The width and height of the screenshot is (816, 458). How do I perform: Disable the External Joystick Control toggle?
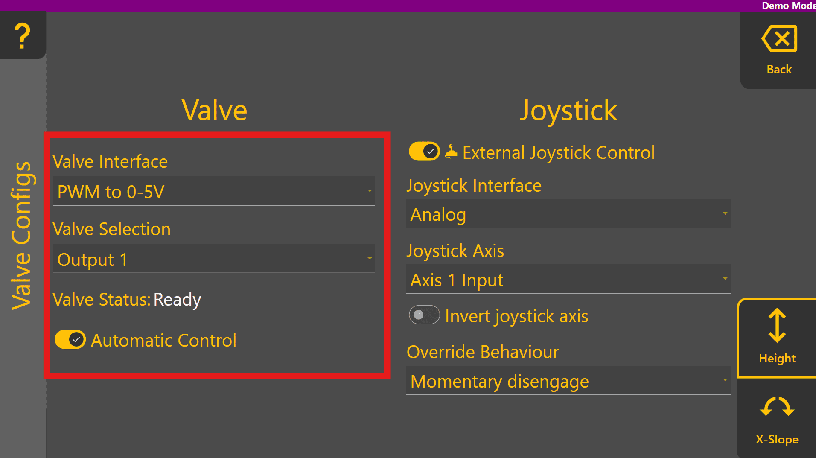(x=424, y=152)
